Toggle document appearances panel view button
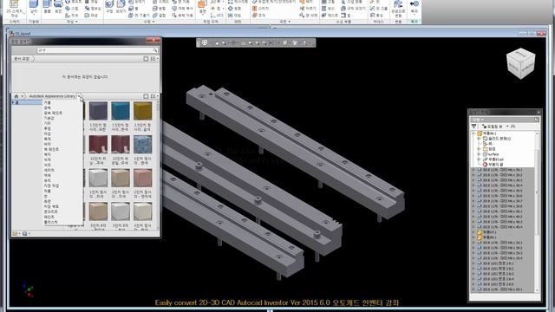Viewport: 555px width, 312px height. point(146,59)
